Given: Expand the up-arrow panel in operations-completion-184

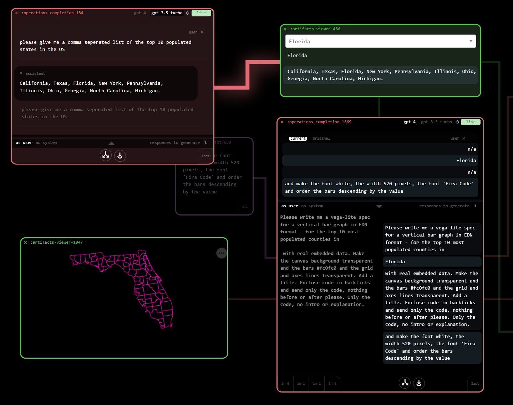Looking at the screenshot, I should [111, 143].
